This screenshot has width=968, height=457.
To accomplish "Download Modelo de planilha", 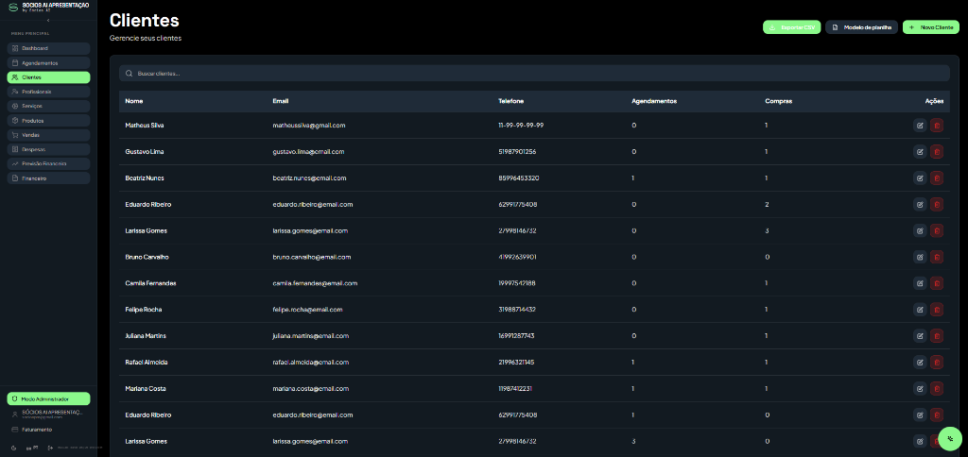I will tap(861, 27).
